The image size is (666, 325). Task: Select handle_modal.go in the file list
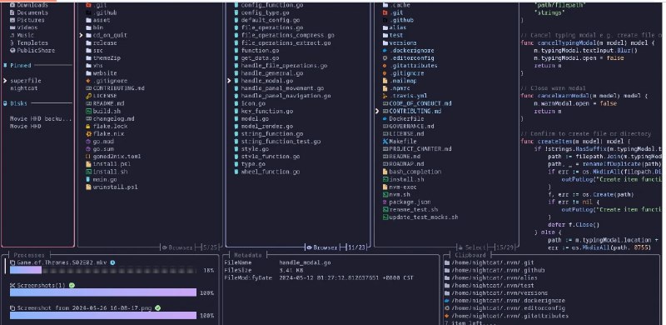click(266, 81)
